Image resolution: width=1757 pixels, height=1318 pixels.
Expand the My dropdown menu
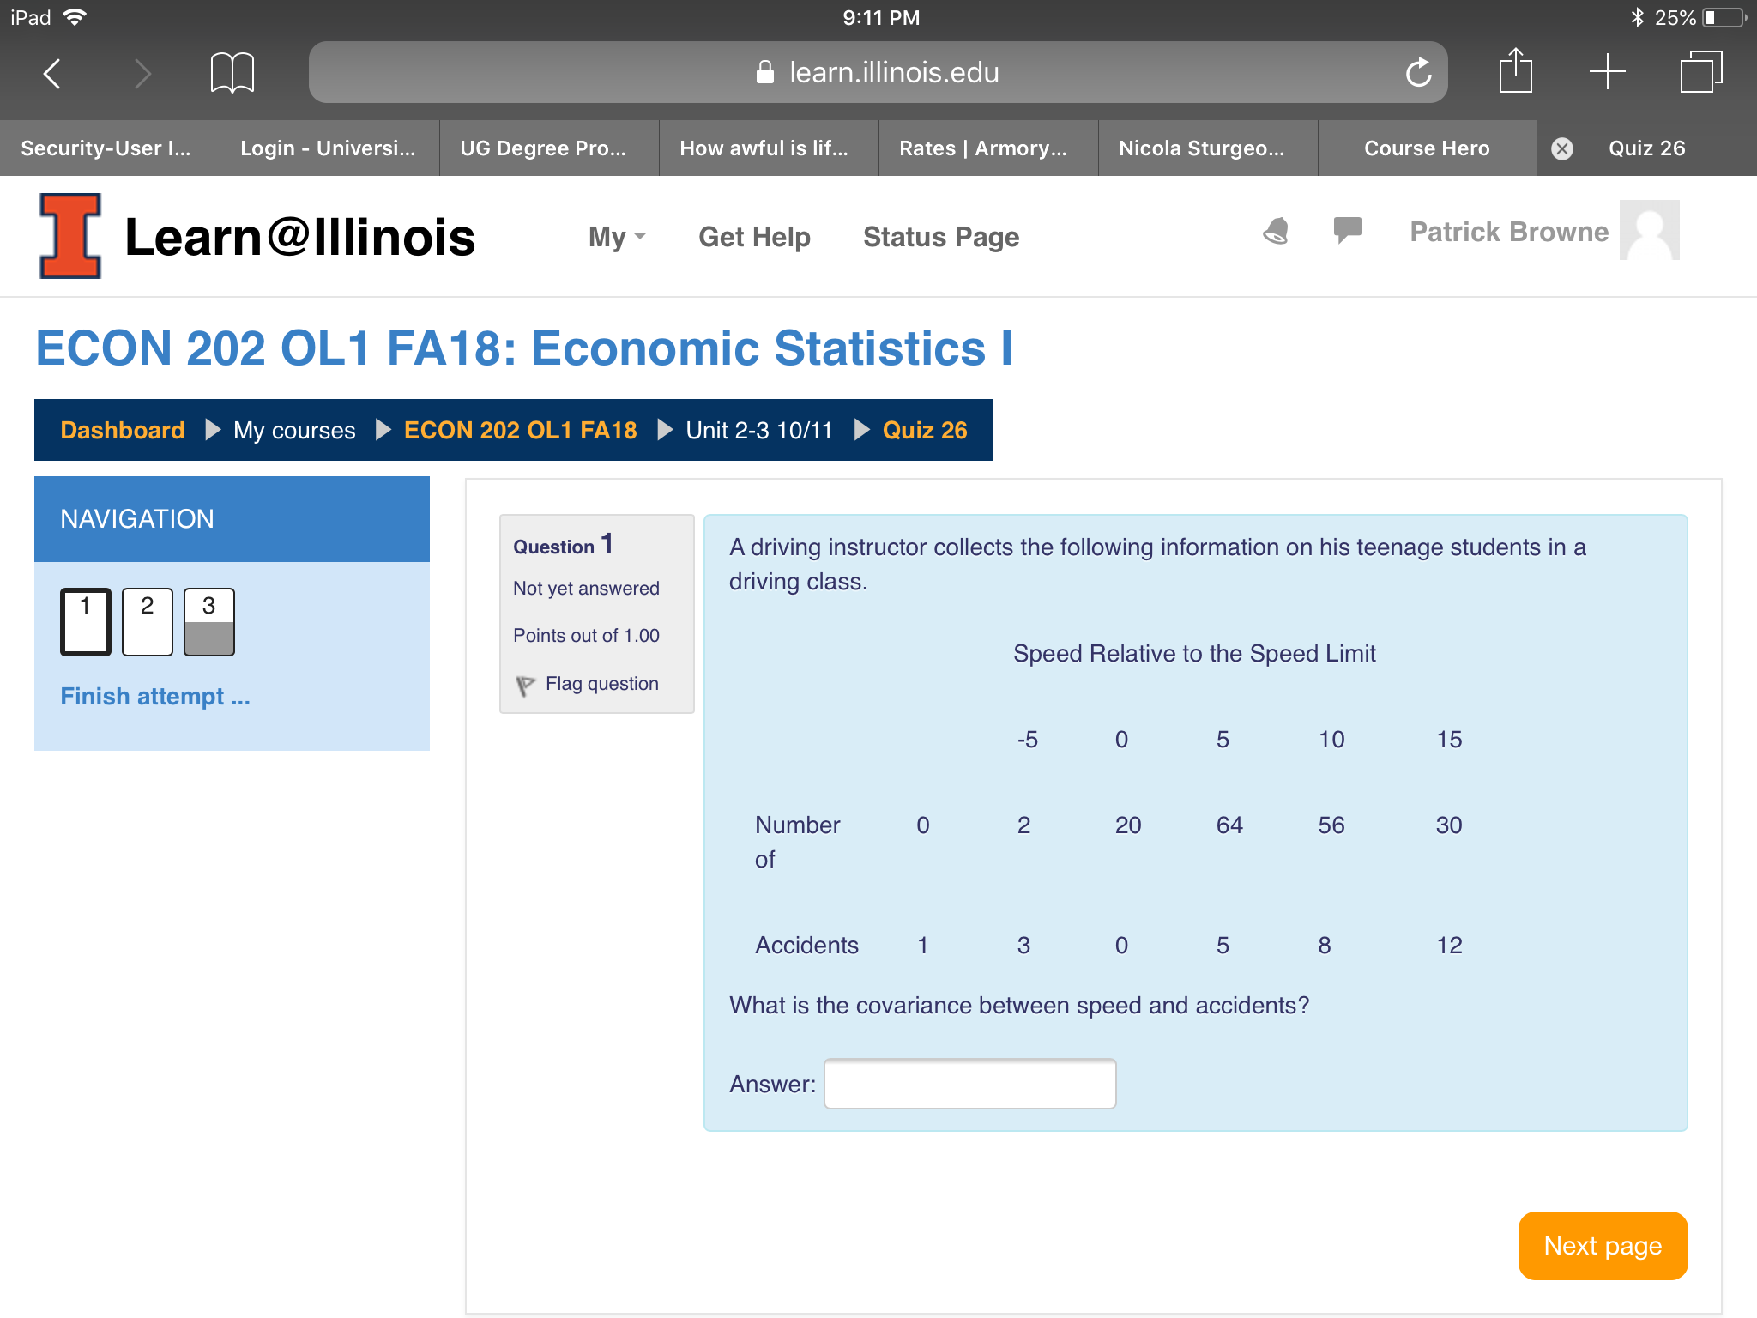coord(616,237)
